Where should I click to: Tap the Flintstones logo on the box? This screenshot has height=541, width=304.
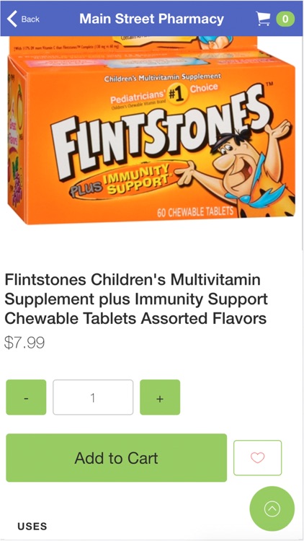pos(160,135)
